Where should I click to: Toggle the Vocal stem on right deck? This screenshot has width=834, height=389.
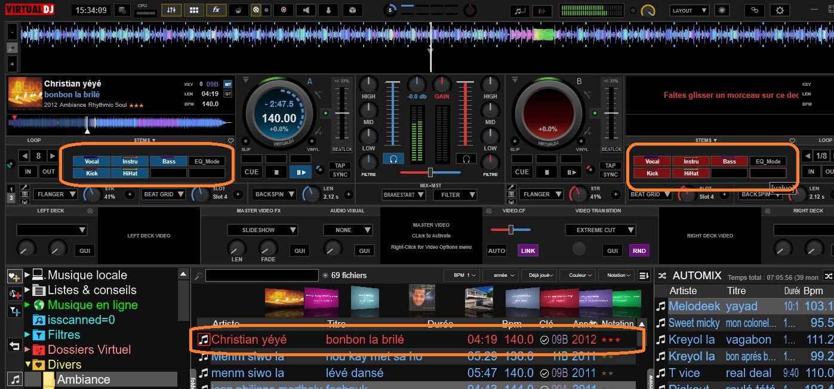653,161
